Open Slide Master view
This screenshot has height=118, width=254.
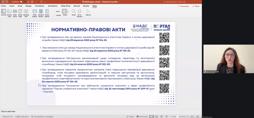pos(35,13)
